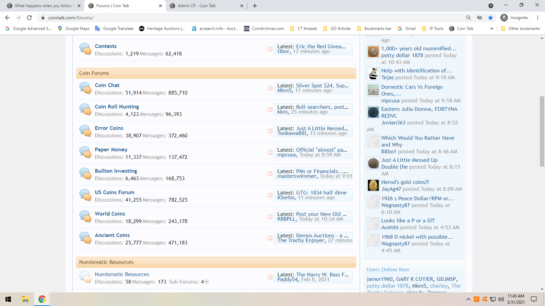Select the Forums | Coin Talk tab

click(x=125, y=6)
